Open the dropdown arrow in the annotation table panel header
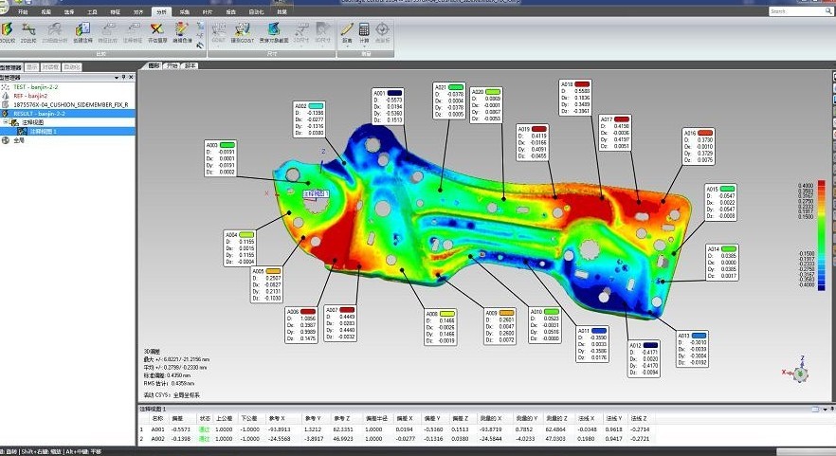The height and width of the screenshot is (456, 836). (825, 409)
